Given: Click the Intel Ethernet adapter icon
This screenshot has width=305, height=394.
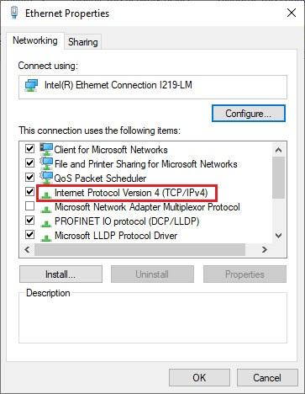Looking at the screenshot, I should click(31, 85).
